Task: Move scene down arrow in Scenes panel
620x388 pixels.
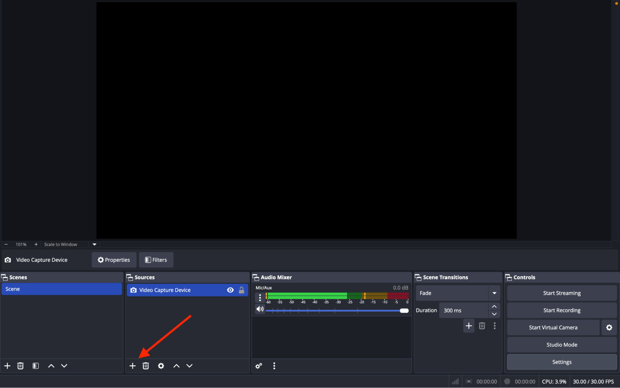Action: coord(64,366)
